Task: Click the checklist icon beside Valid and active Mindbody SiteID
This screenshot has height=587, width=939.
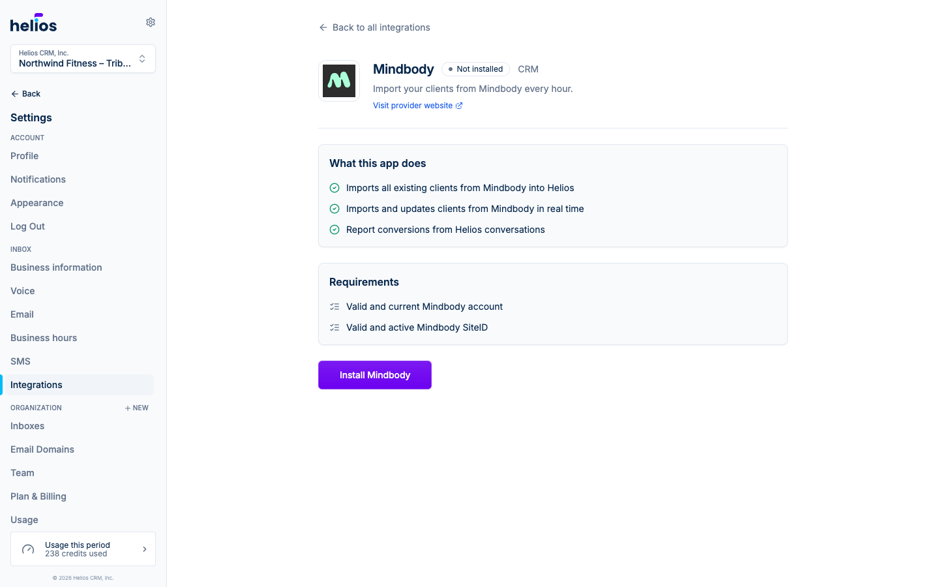Action: click(335, 327)
